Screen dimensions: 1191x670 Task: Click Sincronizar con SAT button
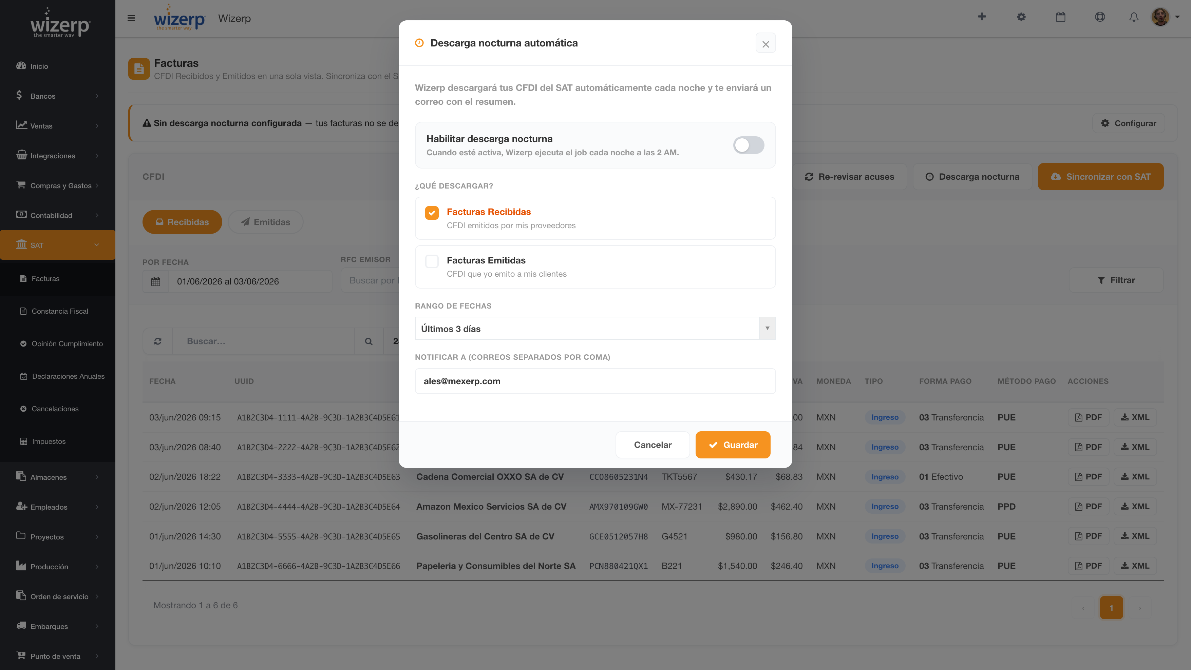1100,177
